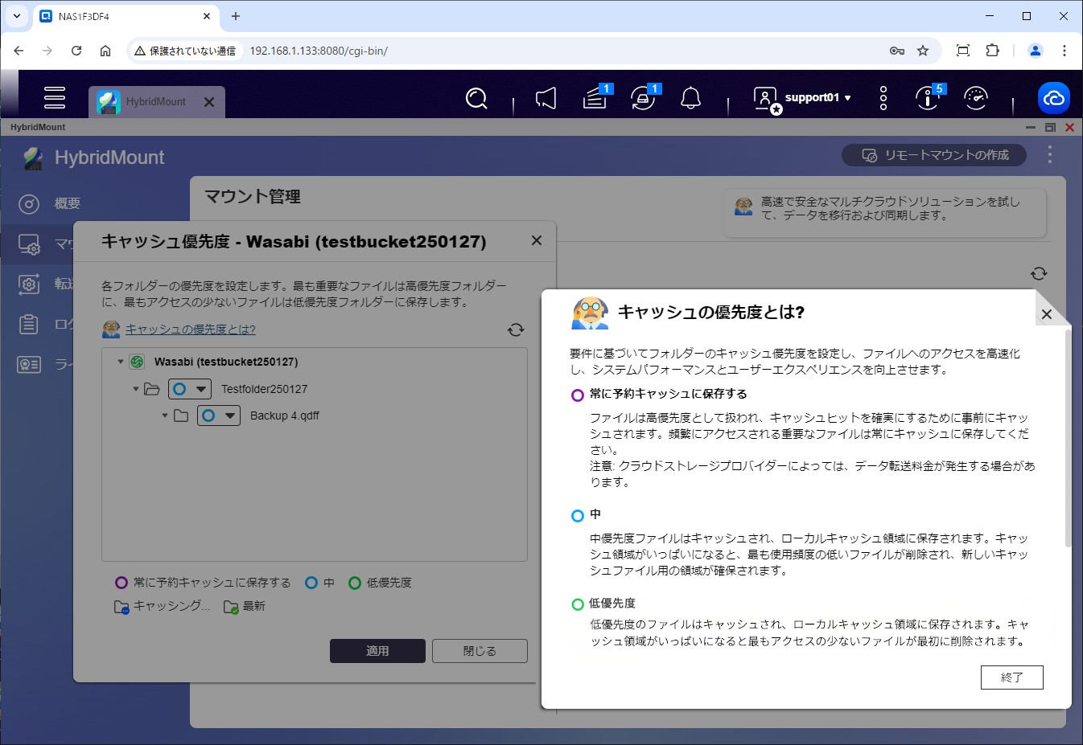Close the HybridMount app tab
Image resolution: width=1083 pixels, height=745 pixels.
click(x=209, y=102)
